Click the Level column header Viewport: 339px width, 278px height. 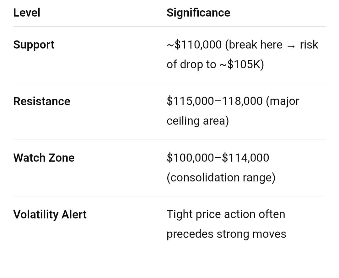point(27,13)
